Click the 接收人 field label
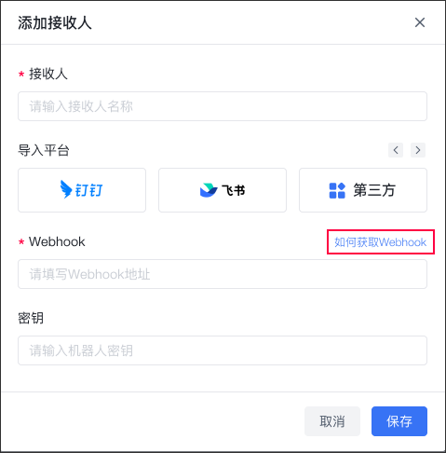Screen dimensions: 446x453 pos(48,74)
